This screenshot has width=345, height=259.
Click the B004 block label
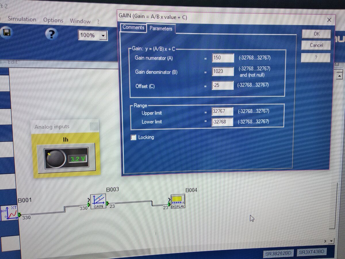tap(191, 190)
